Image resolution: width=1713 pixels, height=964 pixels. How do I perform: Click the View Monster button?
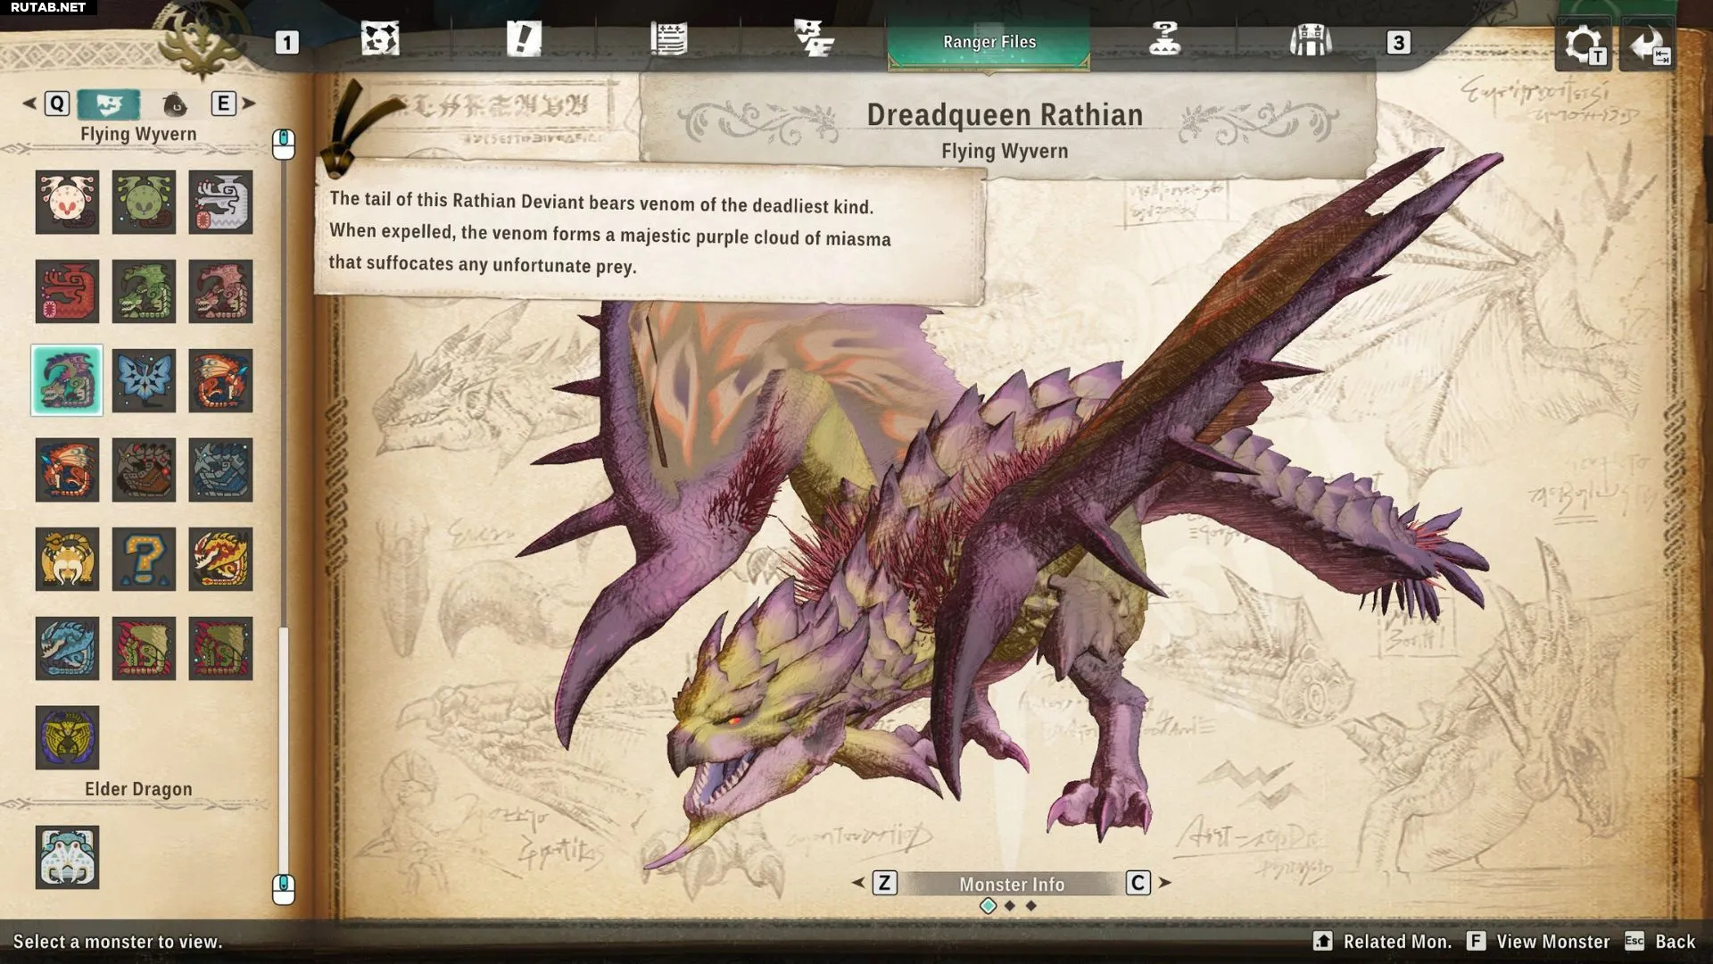click(x=1539, y=942)
